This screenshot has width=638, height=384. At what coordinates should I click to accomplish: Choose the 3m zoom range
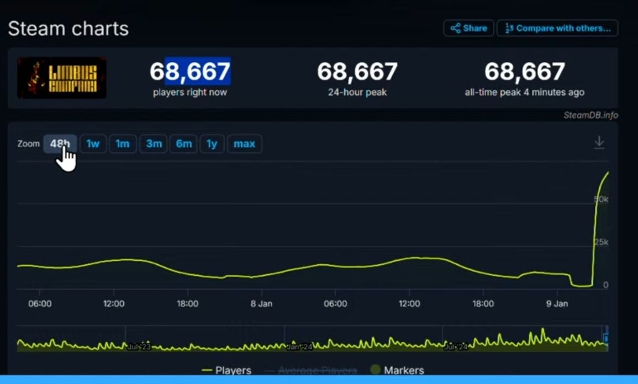(x=154, y=143)
